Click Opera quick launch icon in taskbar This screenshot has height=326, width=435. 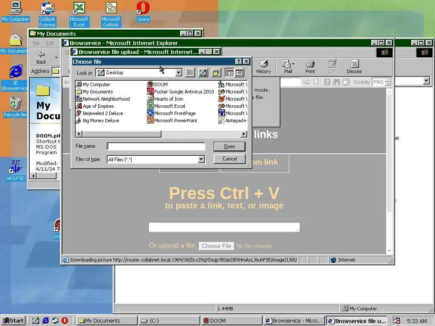tap(65, 321)
